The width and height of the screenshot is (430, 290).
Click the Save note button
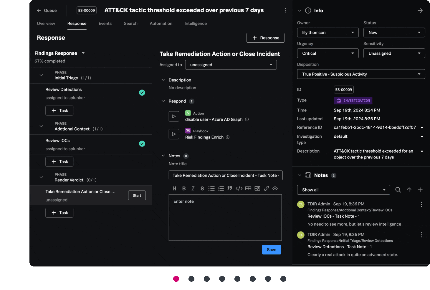tap(271, 250)
